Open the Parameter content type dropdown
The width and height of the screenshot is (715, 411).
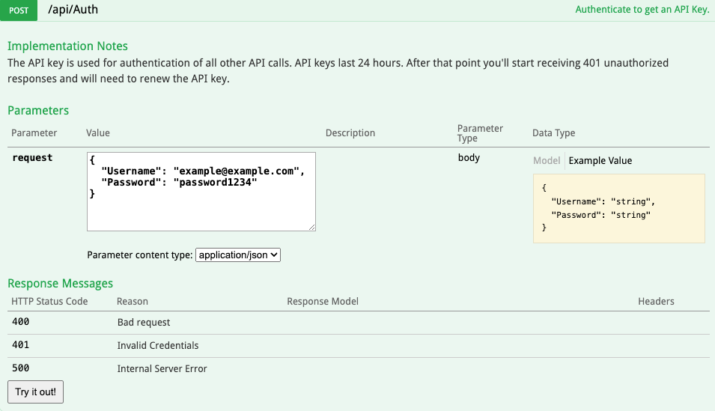(x=238, y=255)
